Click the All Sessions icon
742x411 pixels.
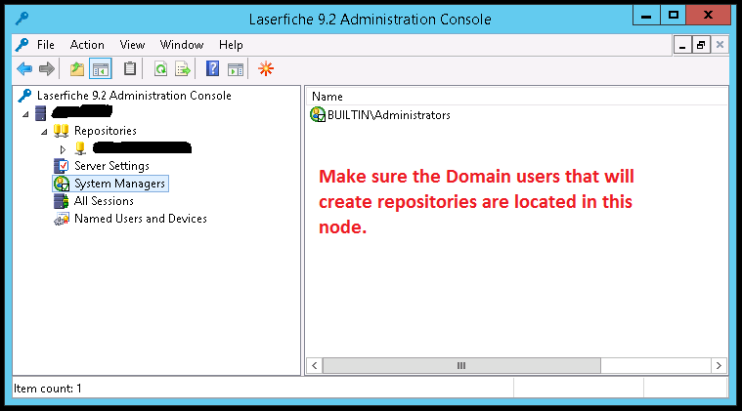point(61,201)
